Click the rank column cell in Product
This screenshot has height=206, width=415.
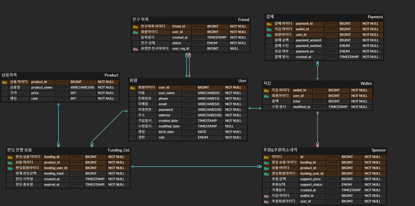[42, 99]
